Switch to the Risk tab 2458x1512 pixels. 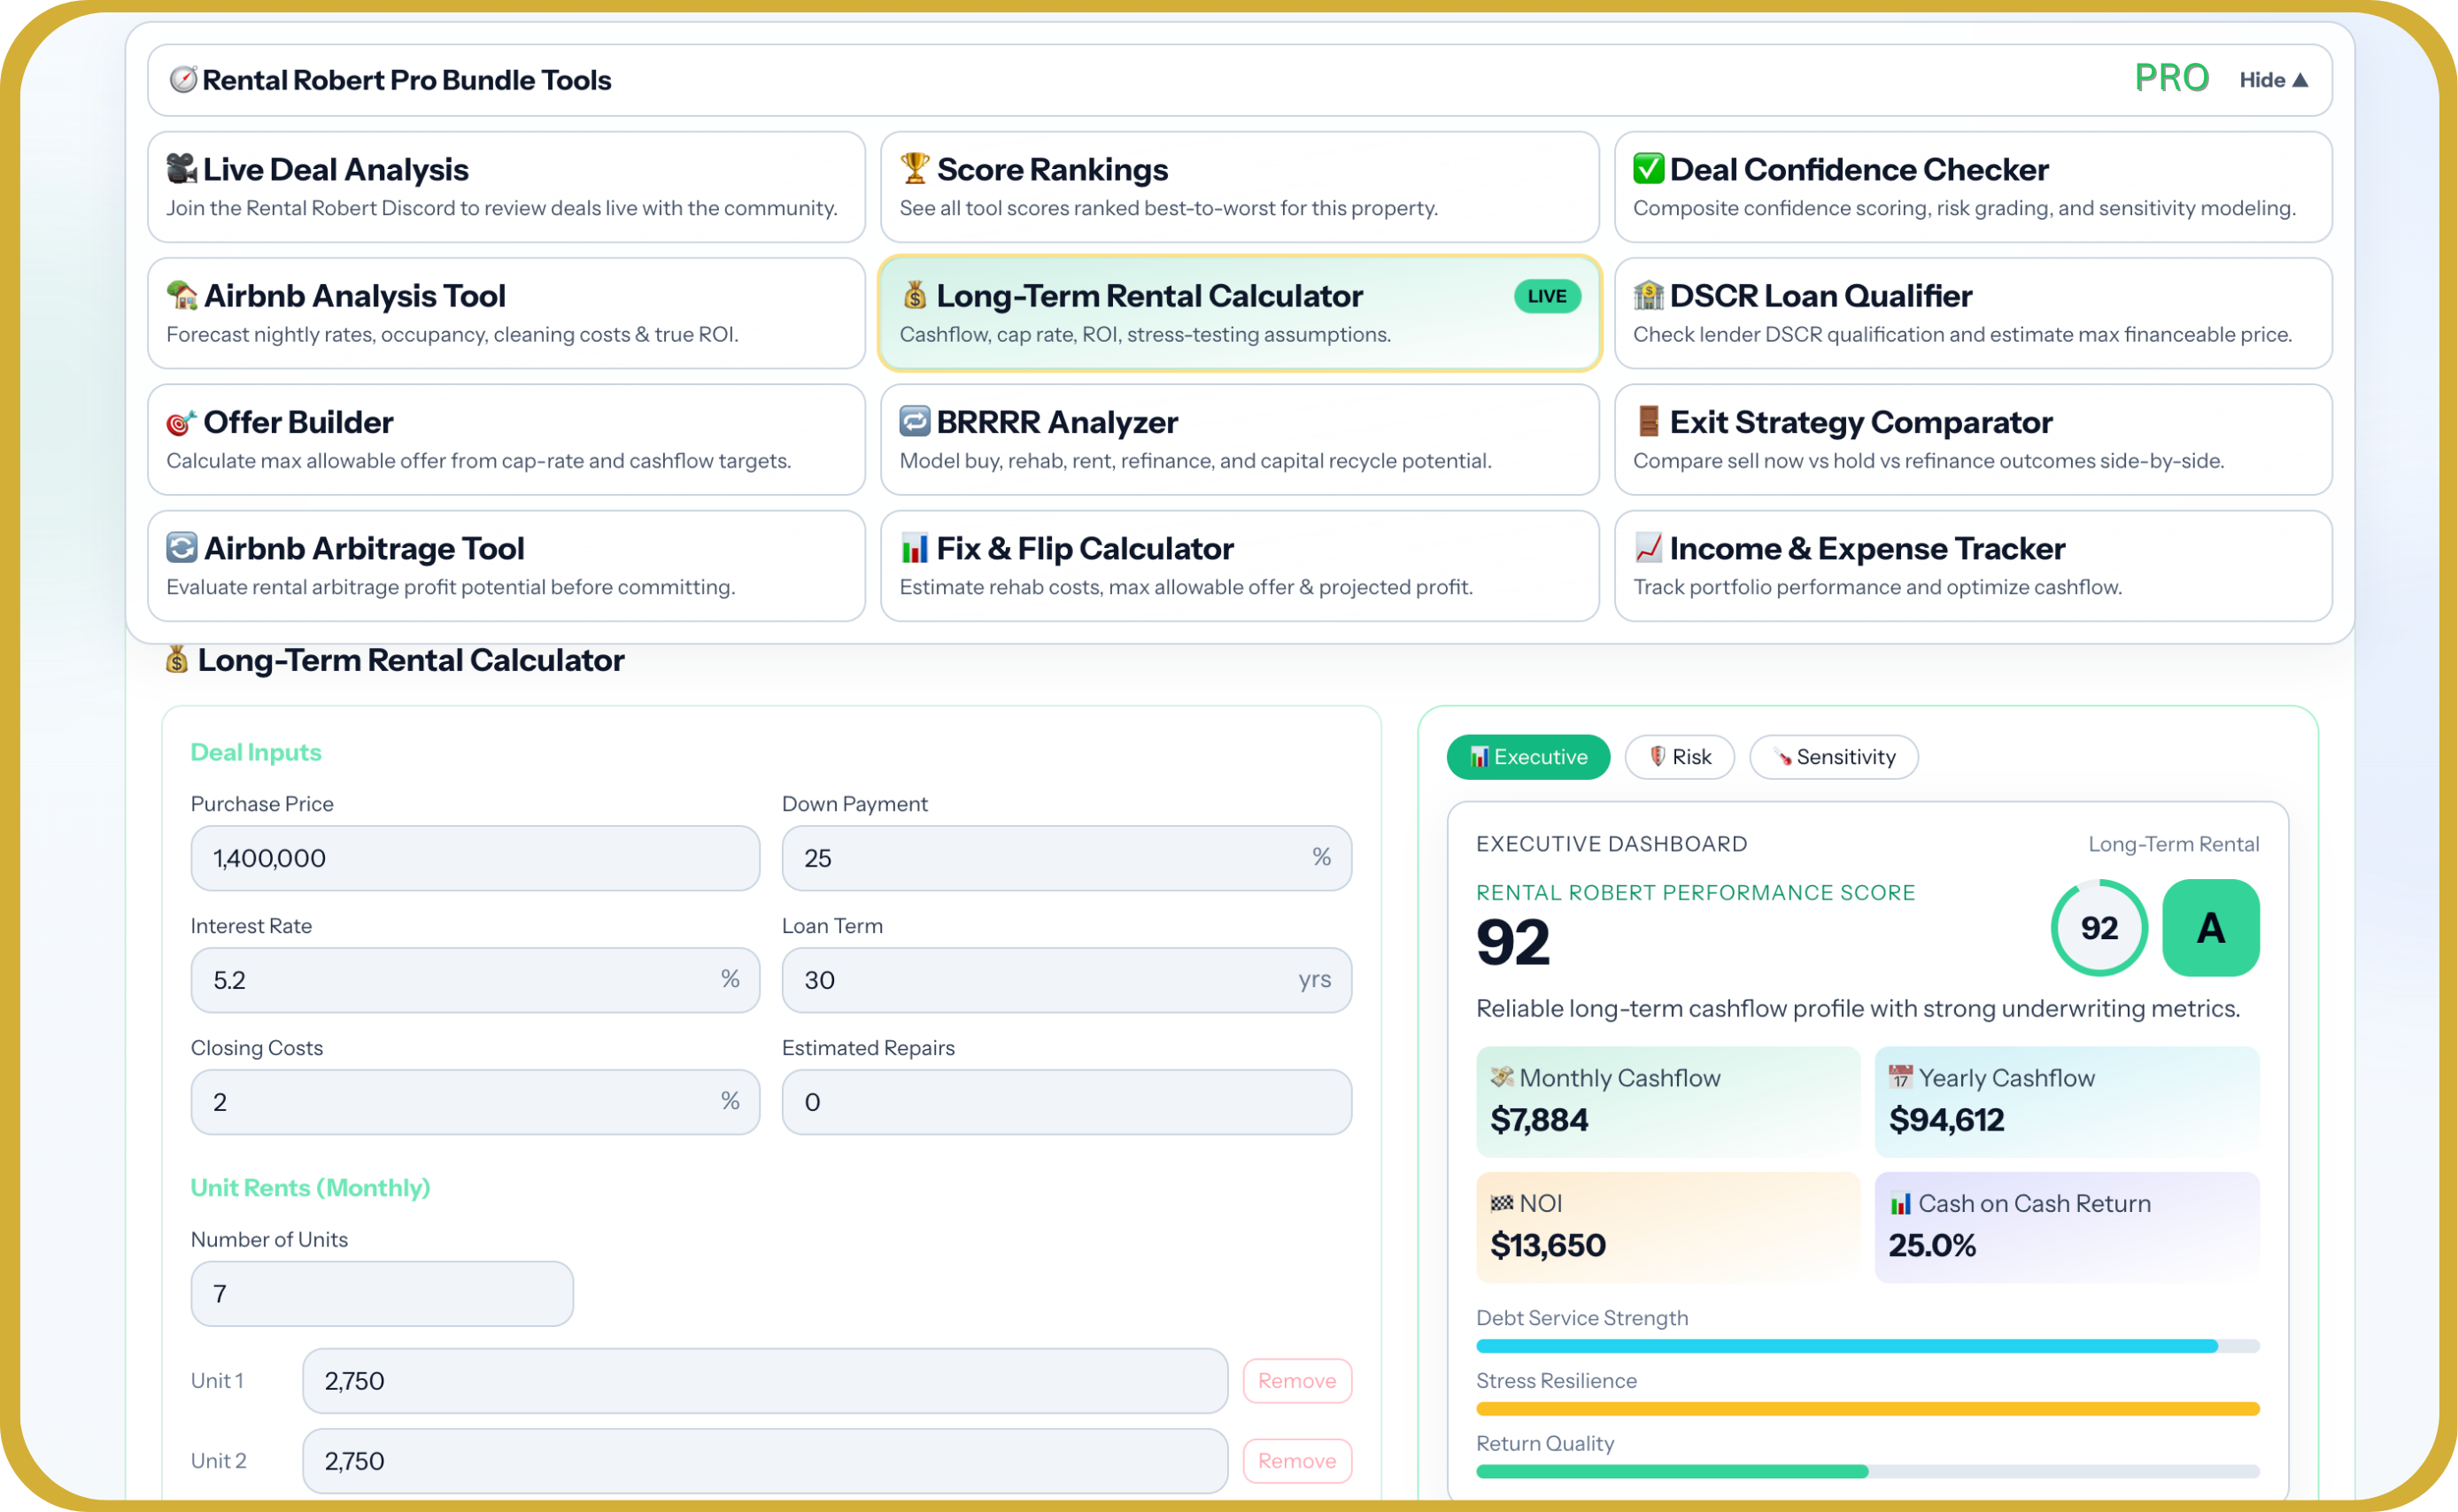(1679, 757)
